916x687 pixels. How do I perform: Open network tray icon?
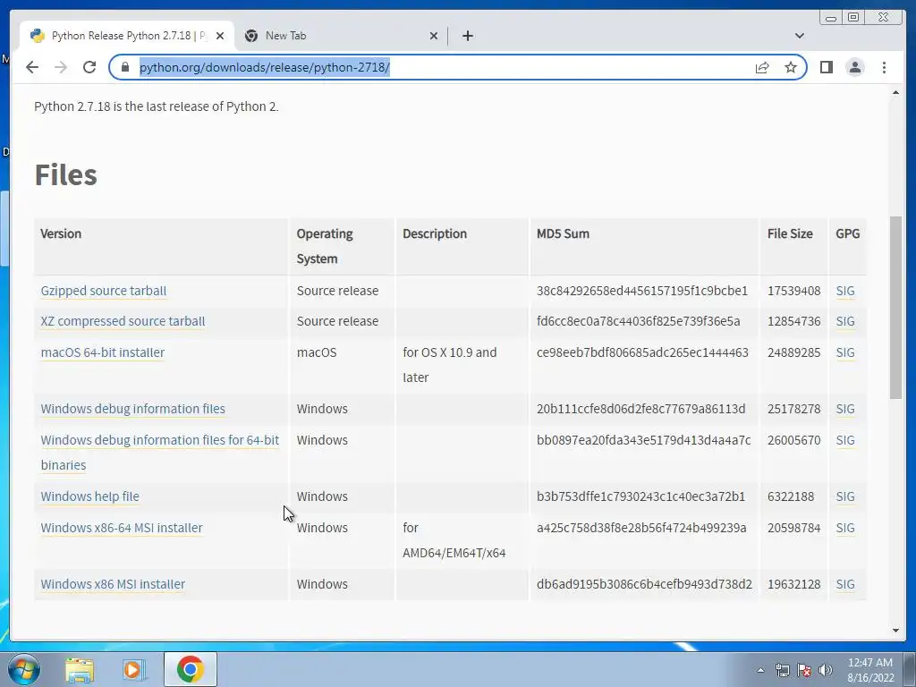pyautogui.click(x=782, y=671)
